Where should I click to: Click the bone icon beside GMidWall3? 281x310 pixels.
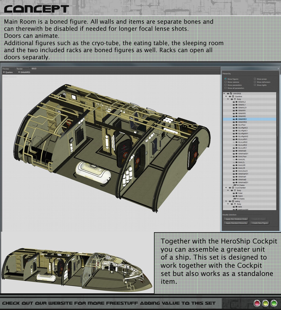pyautogui.click(x=236, y=151)
